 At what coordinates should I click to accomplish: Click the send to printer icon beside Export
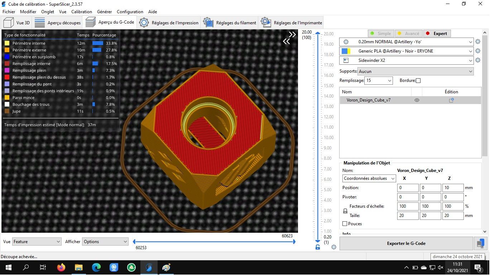pyautogui.click(x=481, y=243)
